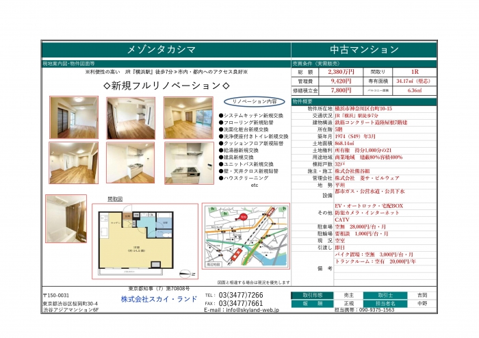
Task: Click the リノベーション内容 oval label
Action: tap(255, 102)
